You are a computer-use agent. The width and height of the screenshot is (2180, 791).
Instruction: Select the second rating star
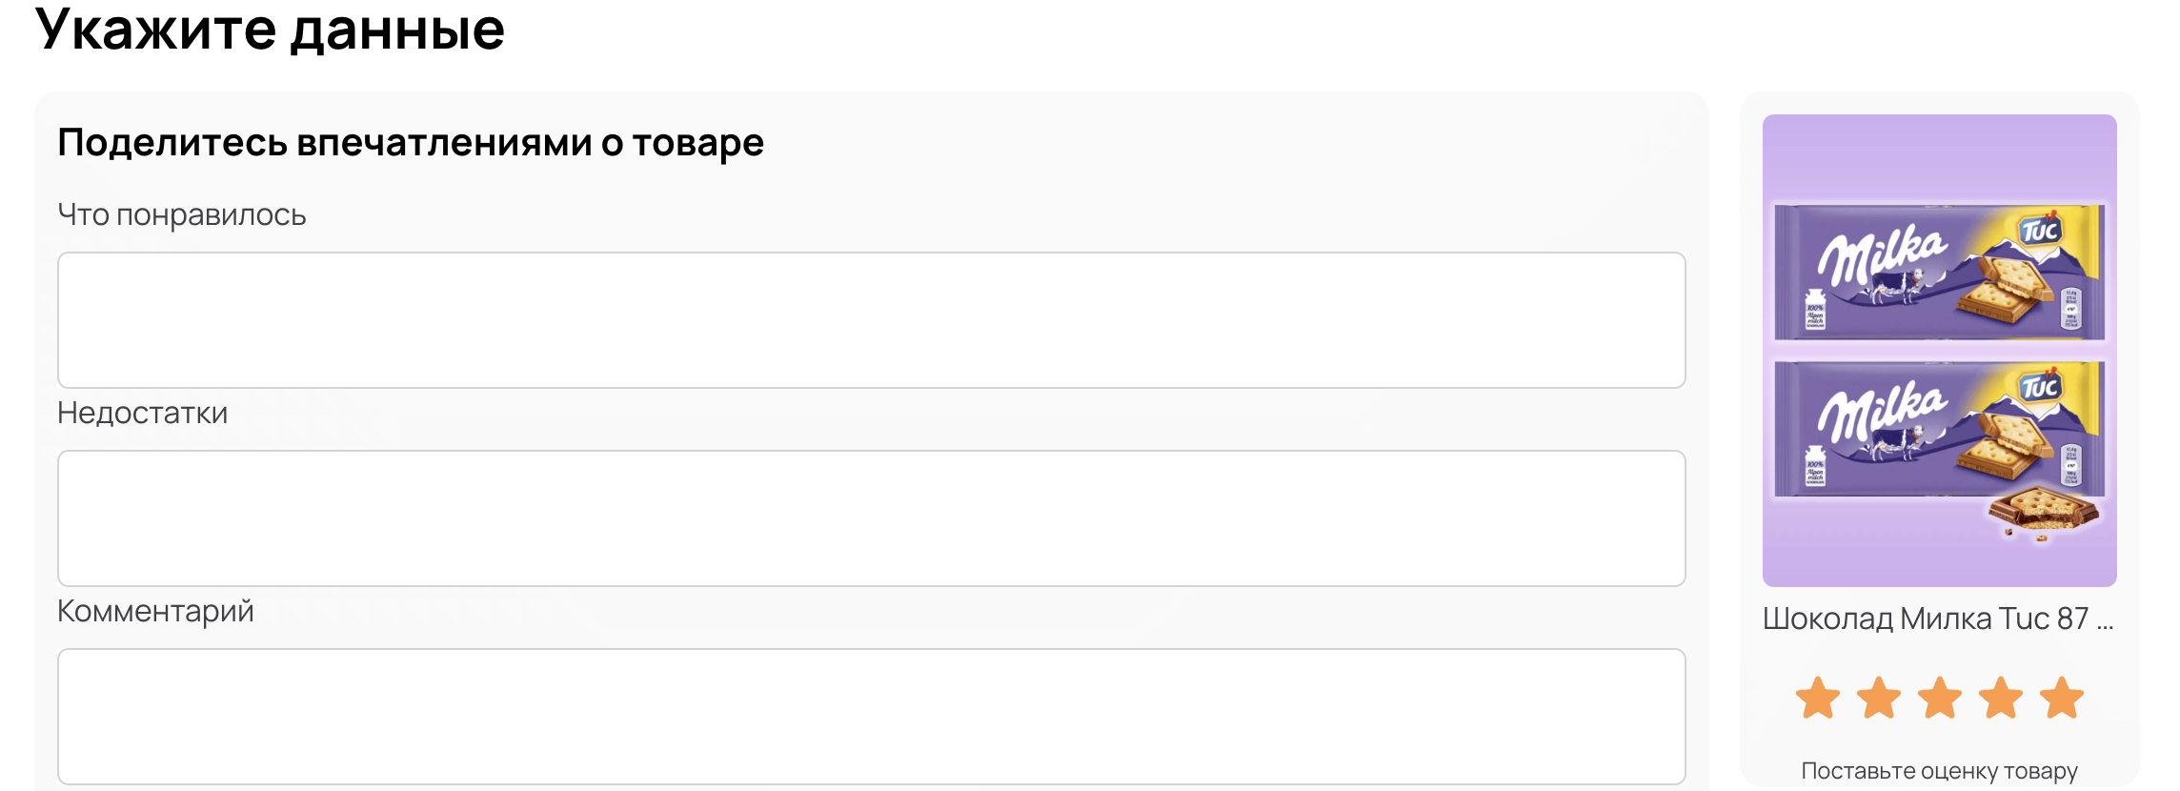coord(1879,698)
